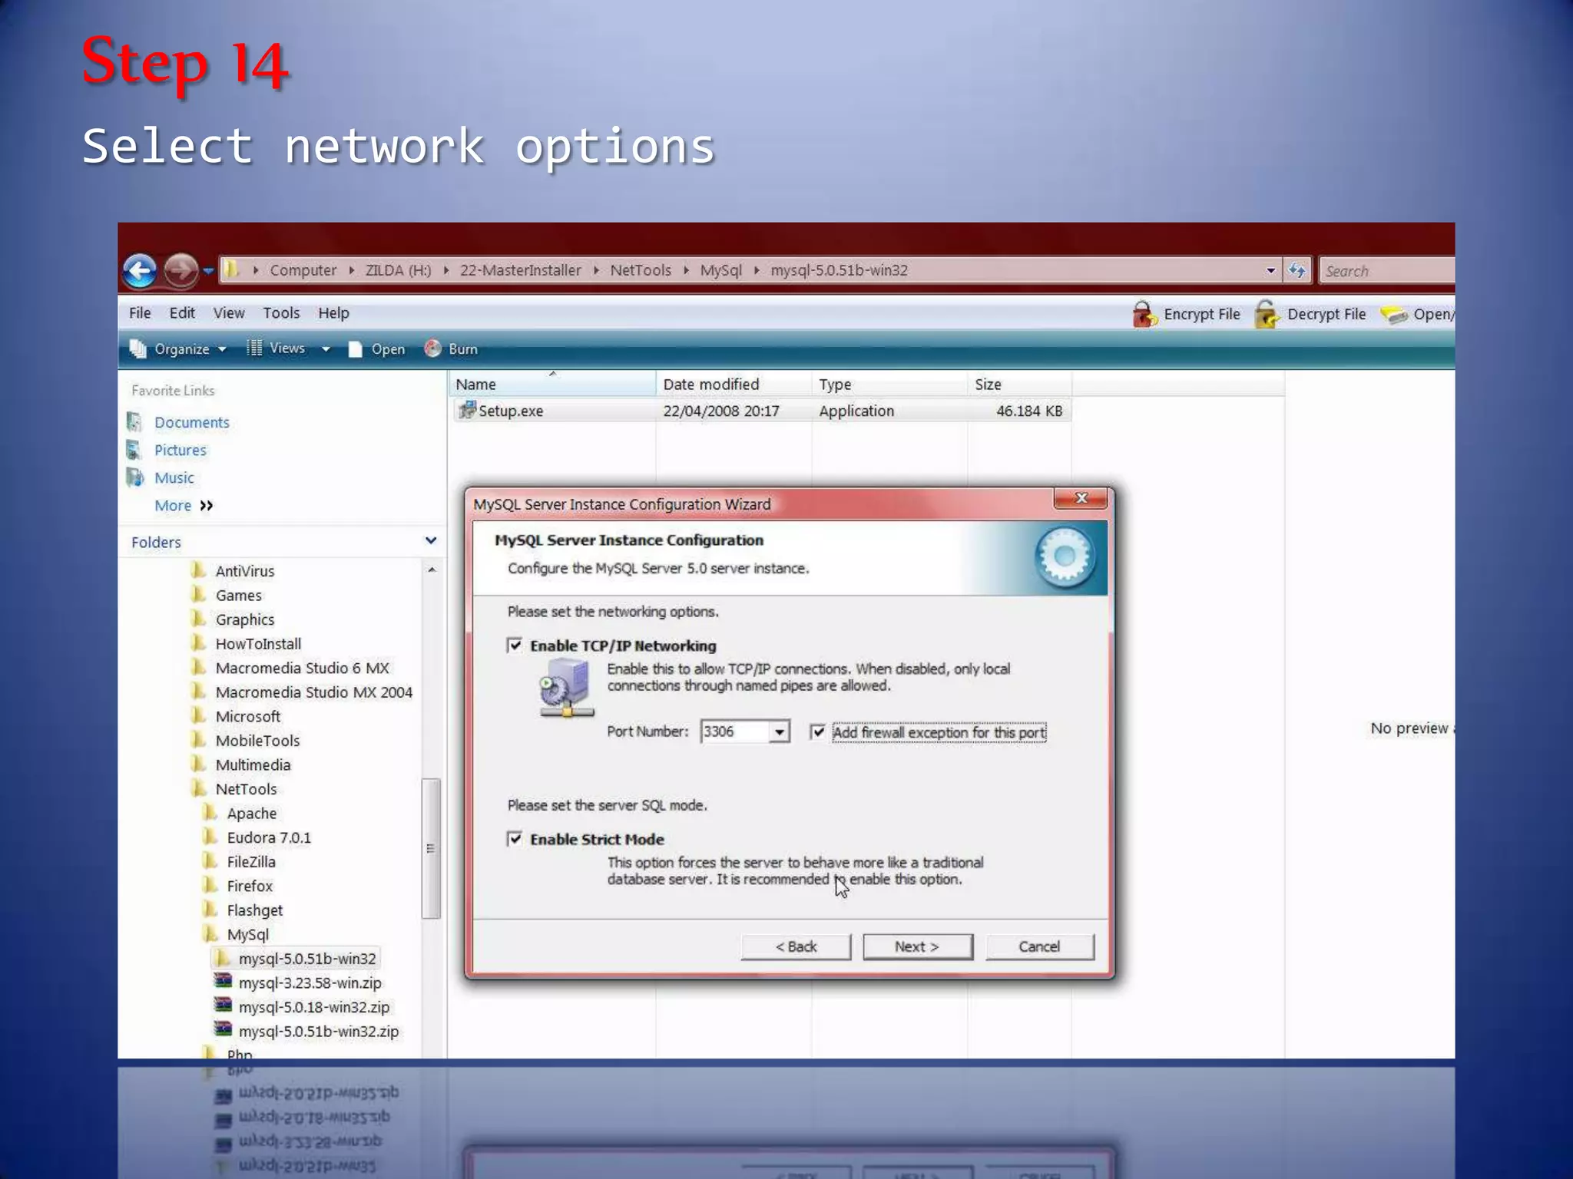The width and height of the screenshot is (1573, 1179).
Task: Sort by Size column header
Action: click(x=1019, y=385)
